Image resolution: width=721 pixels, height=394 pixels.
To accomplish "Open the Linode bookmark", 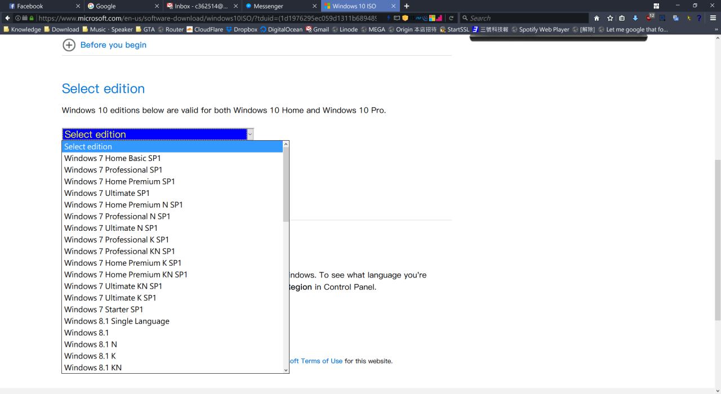I will 345,30.
